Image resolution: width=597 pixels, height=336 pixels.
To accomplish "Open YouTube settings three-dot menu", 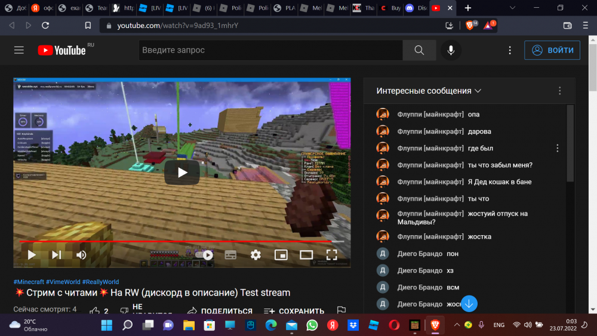I will (510, 50).
